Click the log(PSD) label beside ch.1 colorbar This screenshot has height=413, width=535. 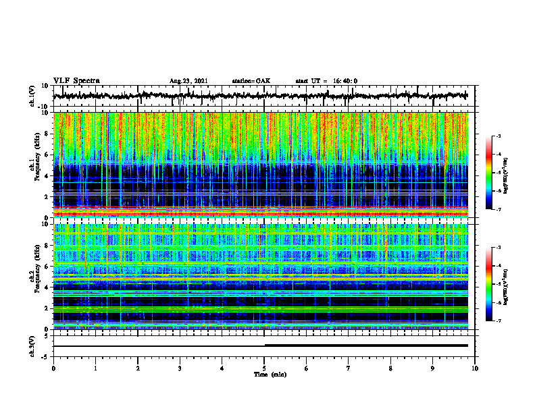point(506,176)
